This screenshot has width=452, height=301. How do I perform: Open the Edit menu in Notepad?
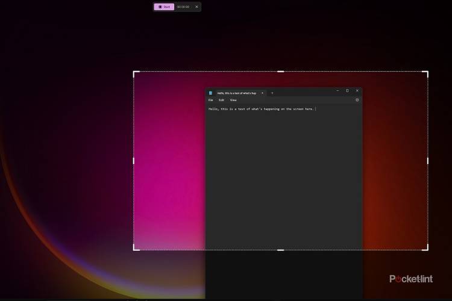(x=221, y=100)
